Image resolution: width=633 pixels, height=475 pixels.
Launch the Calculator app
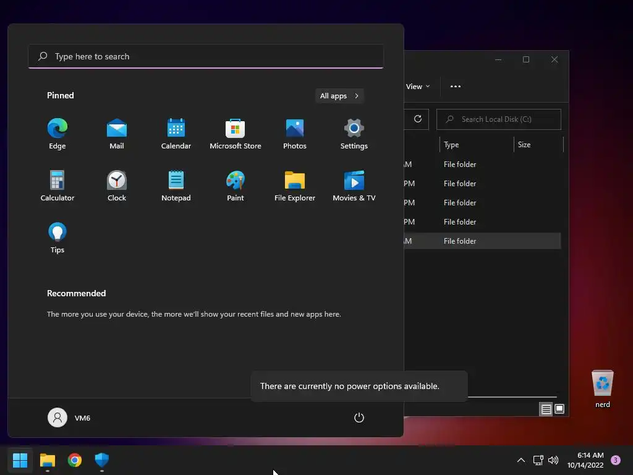(57, 186)
